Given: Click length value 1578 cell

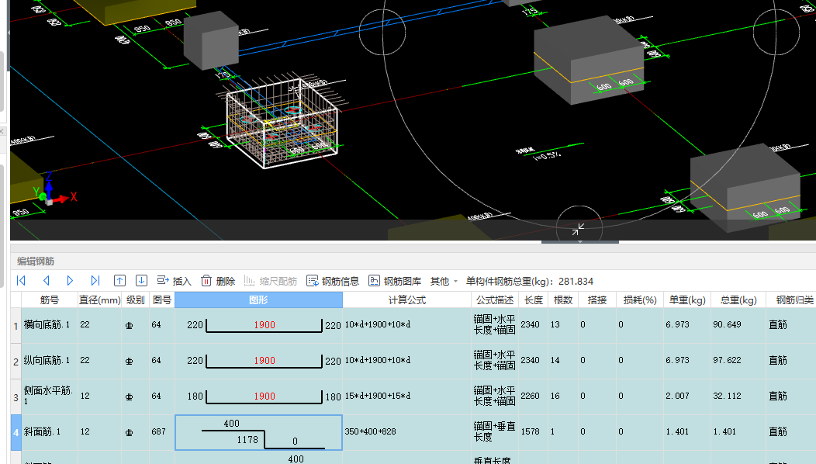Looking at the screenshot, I should 534,432.
